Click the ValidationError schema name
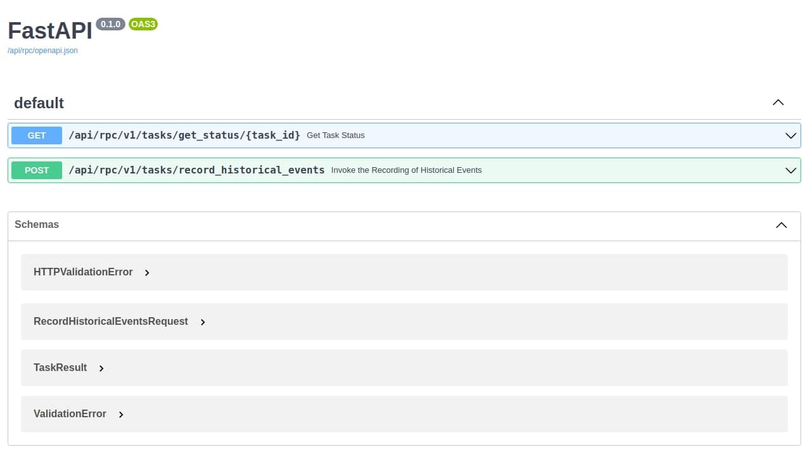This screenshot has width=810, height=459. pyautogui.click(x=70, y=414)
